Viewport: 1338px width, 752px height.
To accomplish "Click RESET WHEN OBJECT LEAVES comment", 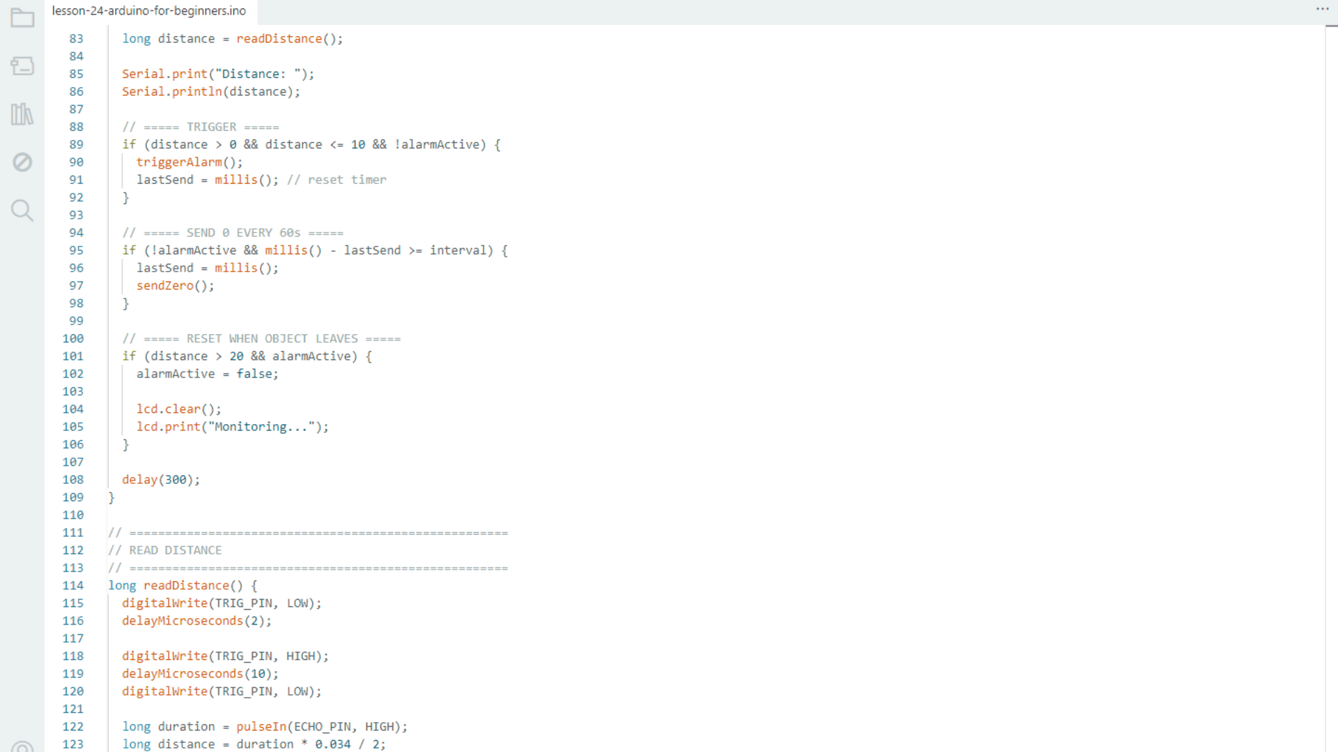I will tap(261, 339).
